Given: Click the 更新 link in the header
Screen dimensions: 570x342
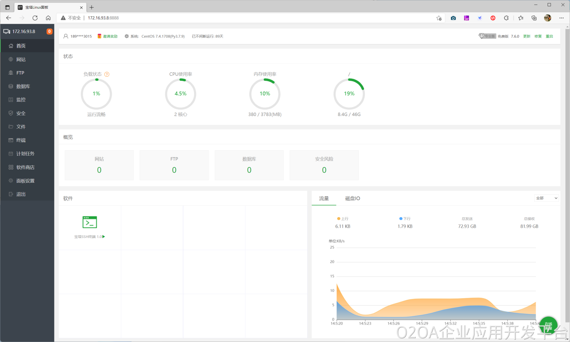Looking at the screenshot, I should pyautogui.click(x=527, y=36).
